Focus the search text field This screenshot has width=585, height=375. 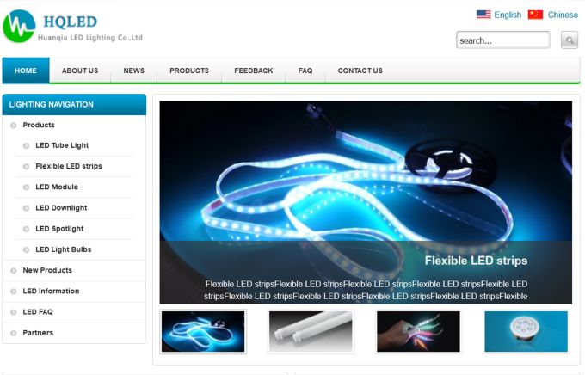pyautogui.click(x=502, y=40)
